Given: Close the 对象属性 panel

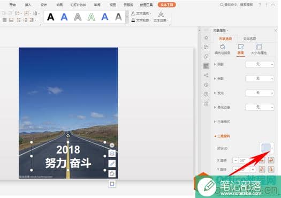Looking at the screenshot, I should (x=276, y=31).
